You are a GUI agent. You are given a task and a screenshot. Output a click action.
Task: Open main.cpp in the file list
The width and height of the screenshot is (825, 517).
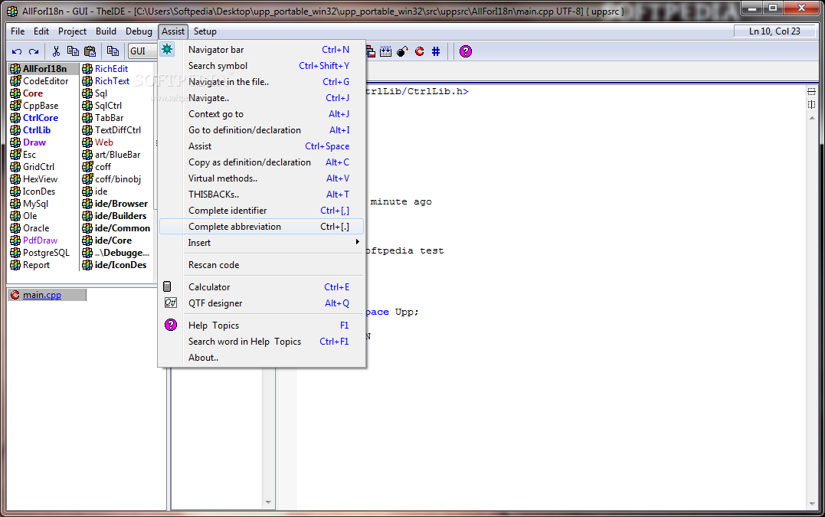pos(41,295)
